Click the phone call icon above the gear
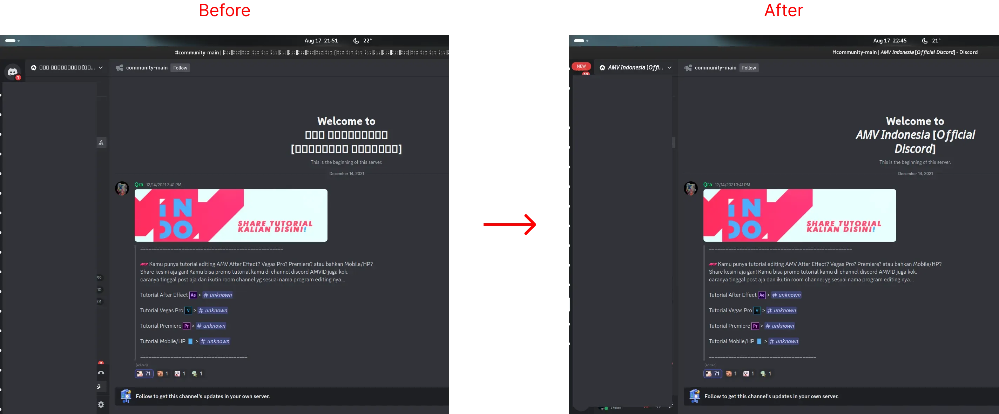Screen dimensions: 999x414 (x=101, y=373)
